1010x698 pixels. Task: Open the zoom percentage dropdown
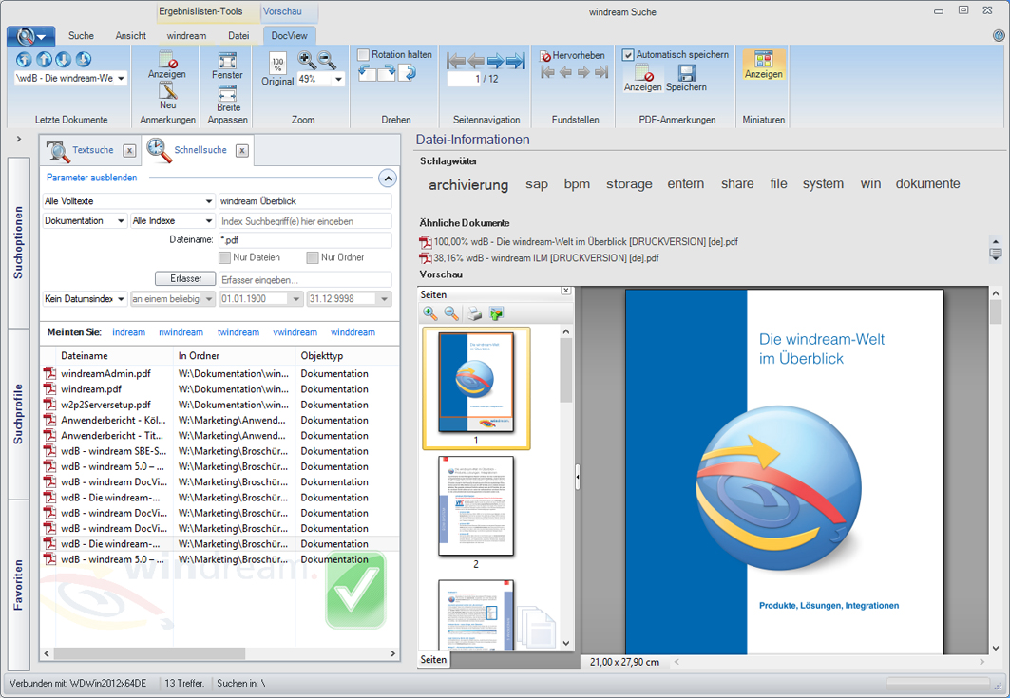coord(339,79)
